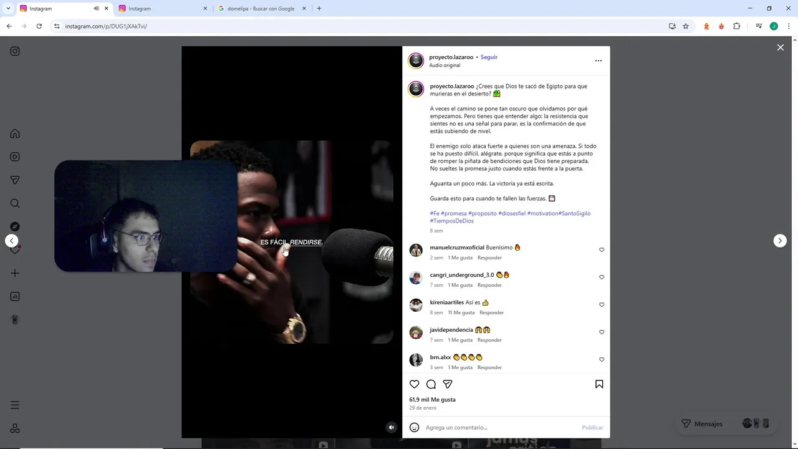
Task: Open tab search dropdown arrow
Action: pos(8,8)
